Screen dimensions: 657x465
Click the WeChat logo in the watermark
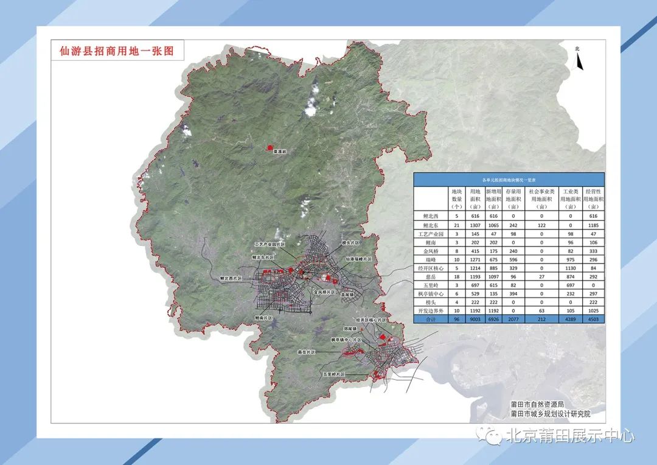tap(488, 435)
